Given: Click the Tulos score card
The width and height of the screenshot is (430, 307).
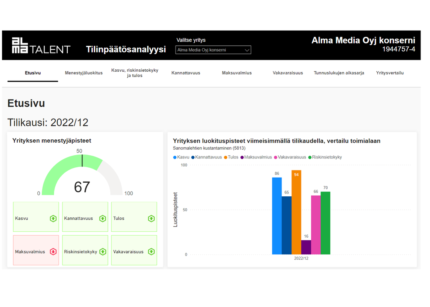Looking at the screenshot, I should tap(134, 217).
